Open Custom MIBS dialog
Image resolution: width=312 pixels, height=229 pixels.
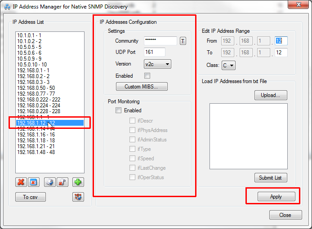pyautogui.click(x=142, y=86)
